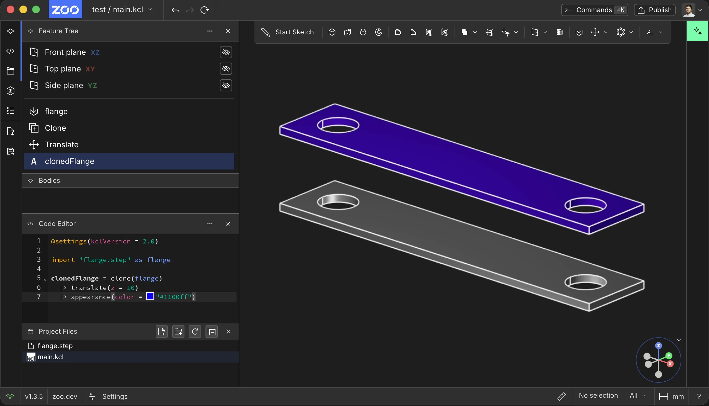Select flange in Feature Tree
Image resolution: width=709 pixels, height=406 pixels.
(129, 111)
